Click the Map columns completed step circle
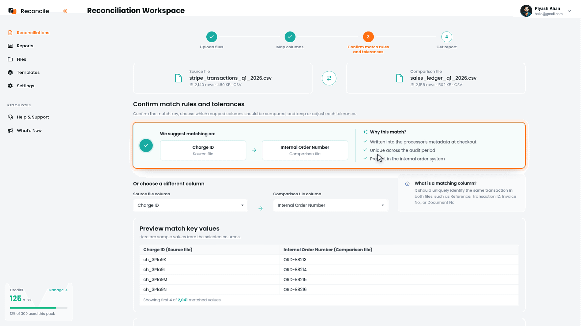The height and width of the screenshot is (326, 581). 290,37
